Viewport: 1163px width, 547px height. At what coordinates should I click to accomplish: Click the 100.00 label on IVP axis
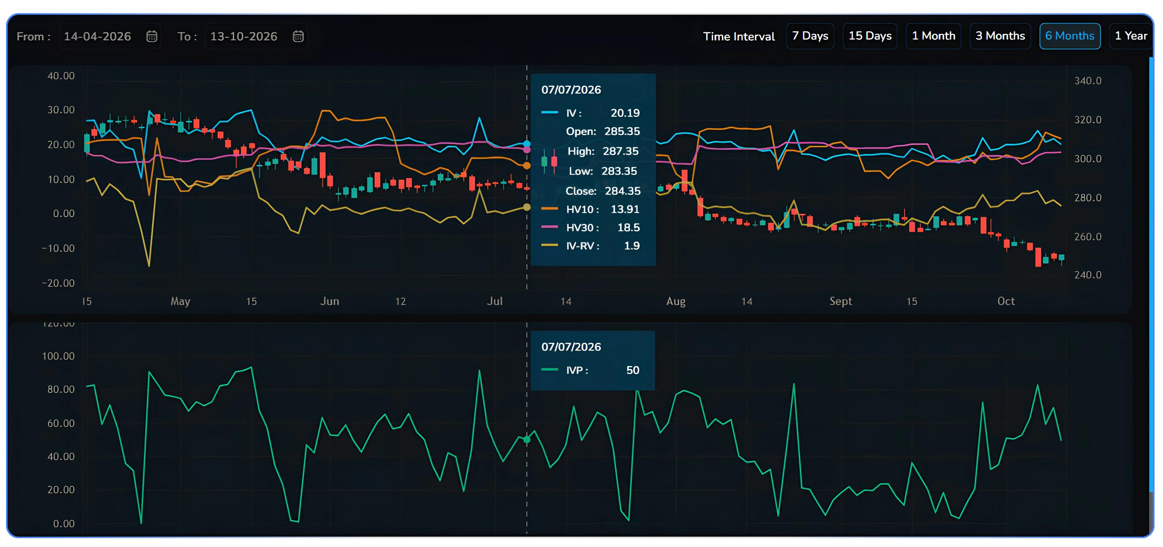point(58,356)
